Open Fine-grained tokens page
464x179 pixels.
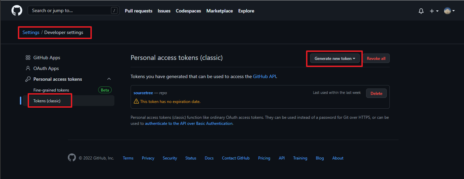pos(51,90)
